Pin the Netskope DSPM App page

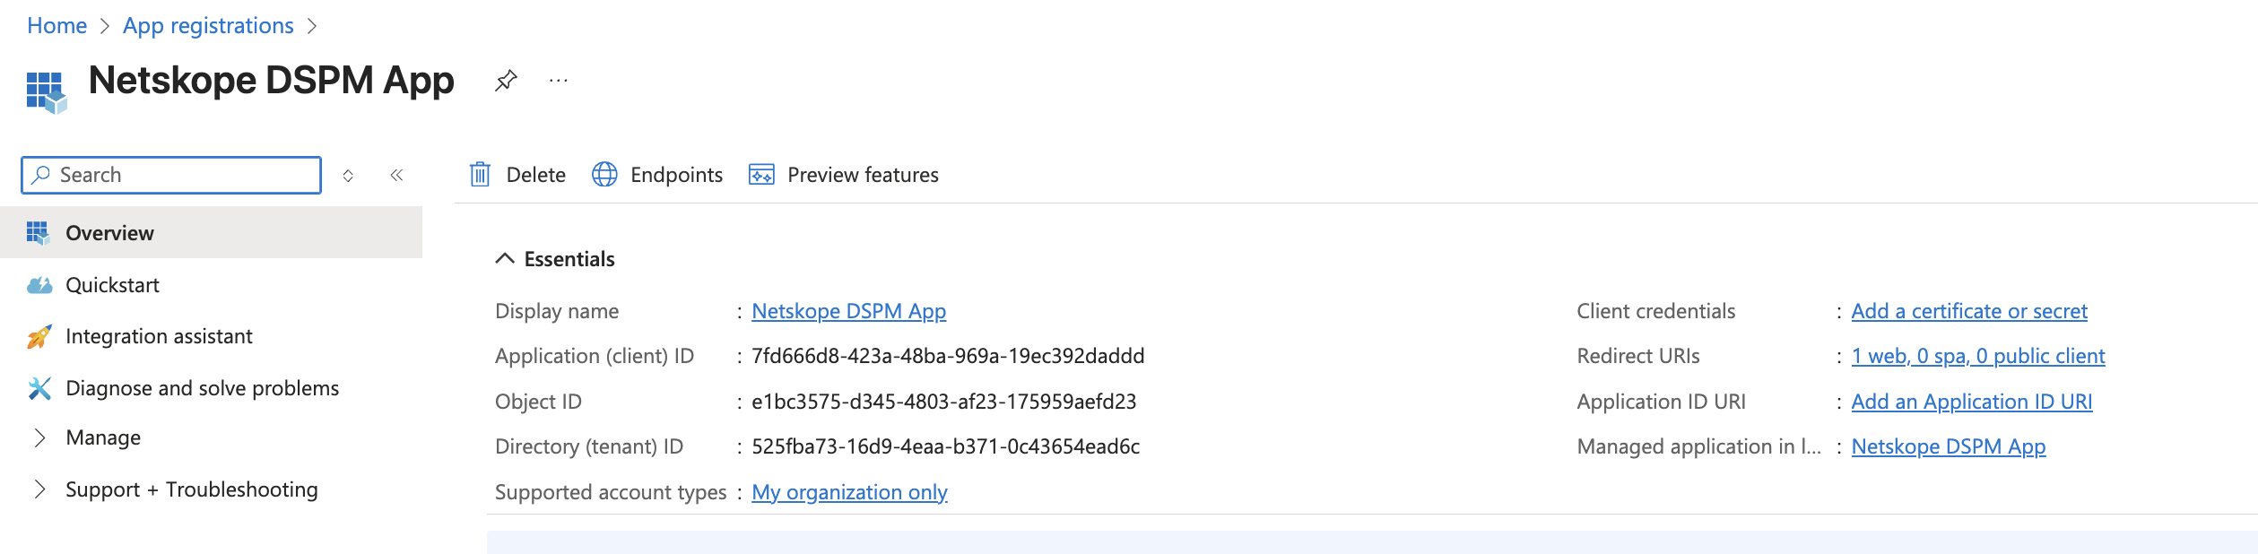[x=506, y=81]
